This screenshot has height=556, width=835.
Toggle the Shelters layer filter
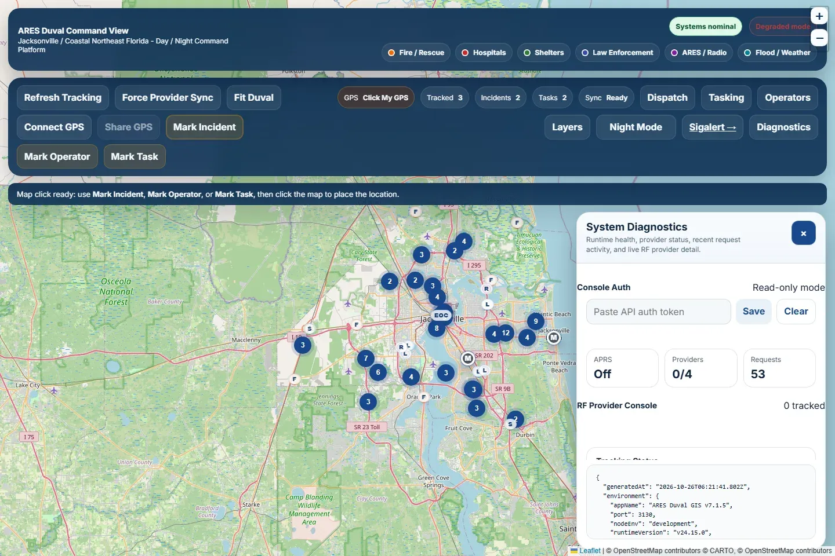pos(543,53)
